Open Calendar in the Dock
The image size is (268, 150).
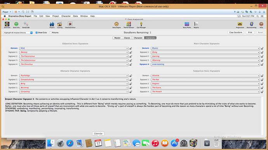coord(98,143)
